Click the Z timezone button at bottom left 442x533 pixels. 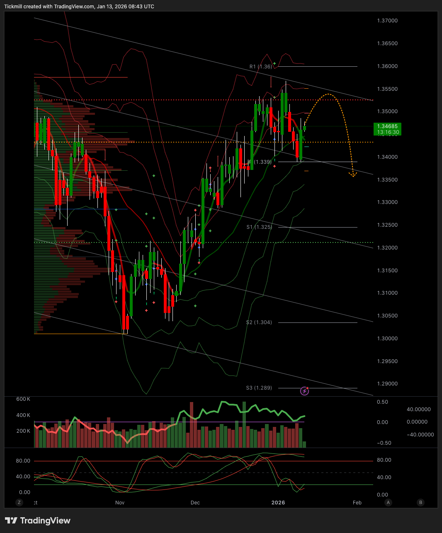[19, 502]
